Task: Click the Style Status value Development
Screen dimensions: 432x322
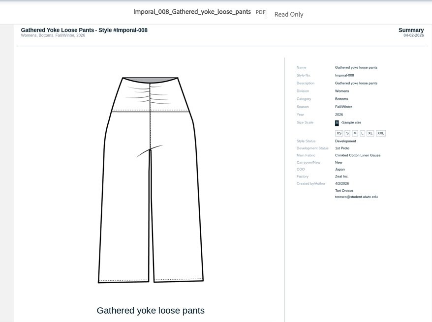Action: pyautogui.click(x=345, y=141)
